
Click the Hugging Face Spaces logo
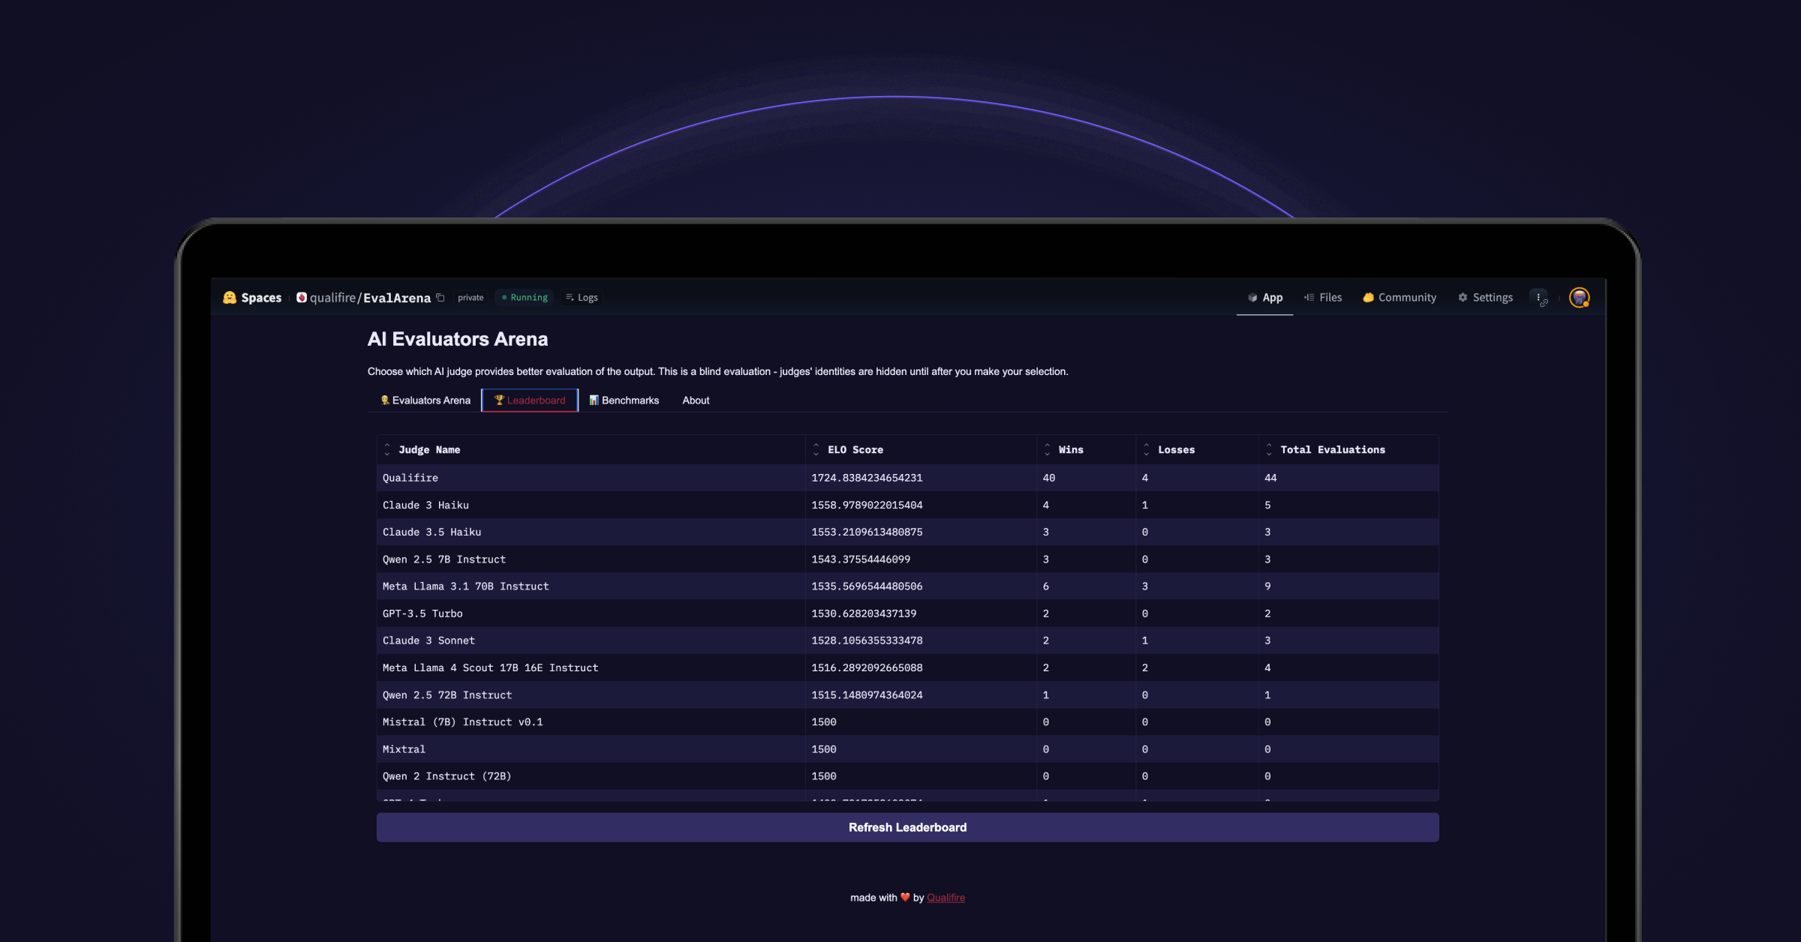(x=230, y=298)
